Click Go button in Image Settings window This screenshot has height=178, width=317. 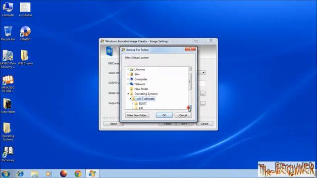tap(184, 124)
